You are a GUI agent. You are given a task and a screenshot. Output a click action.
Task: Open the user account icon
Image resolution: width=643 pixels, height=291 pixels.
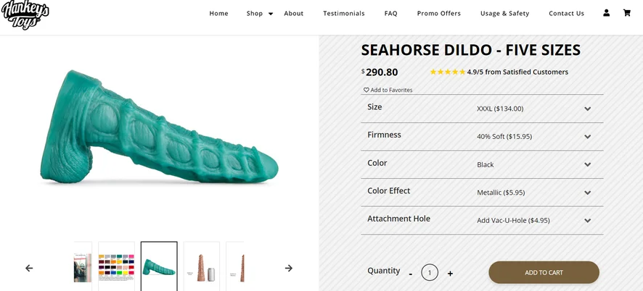coord(606,13)
